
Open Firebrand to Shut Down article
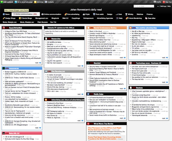pyautogui.click(x=55, y=103)
